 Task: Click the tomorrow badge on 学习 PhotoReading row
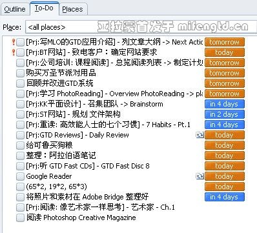tap(225, 94)
